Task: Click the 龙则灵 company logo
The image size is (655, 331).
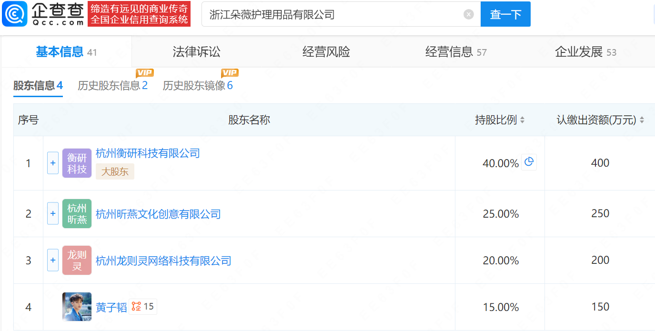Action: click(77, 260)
